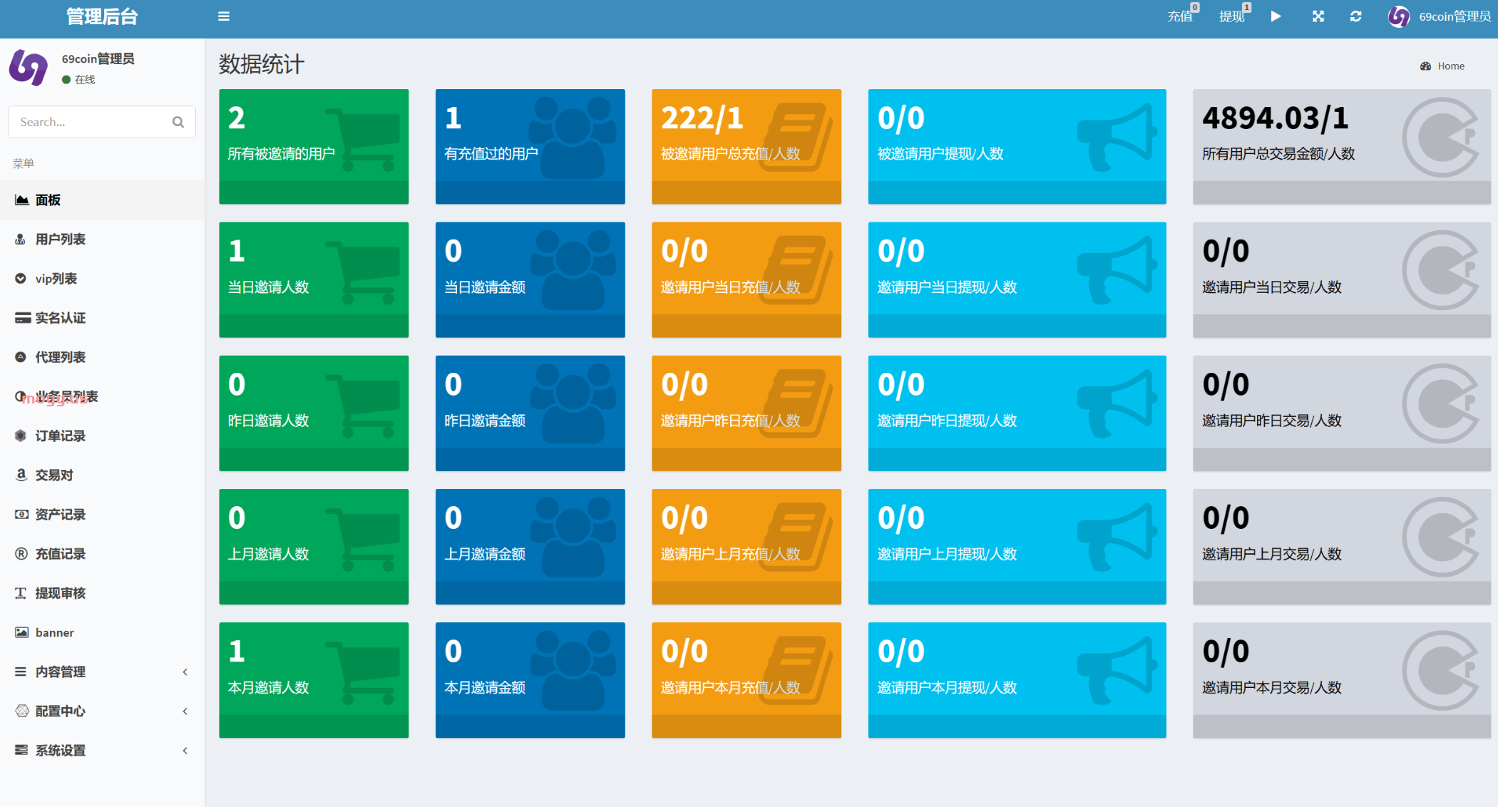The width and height of the screenshot is (1498, 807).
Task: Refresh the page using the refresh icon
Action: click(x=1355, y=16)
